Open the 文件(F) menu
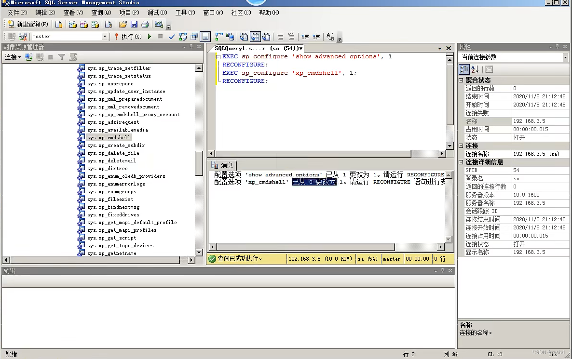The width and height of the screenshot is (572, 359). coord(17,13)
